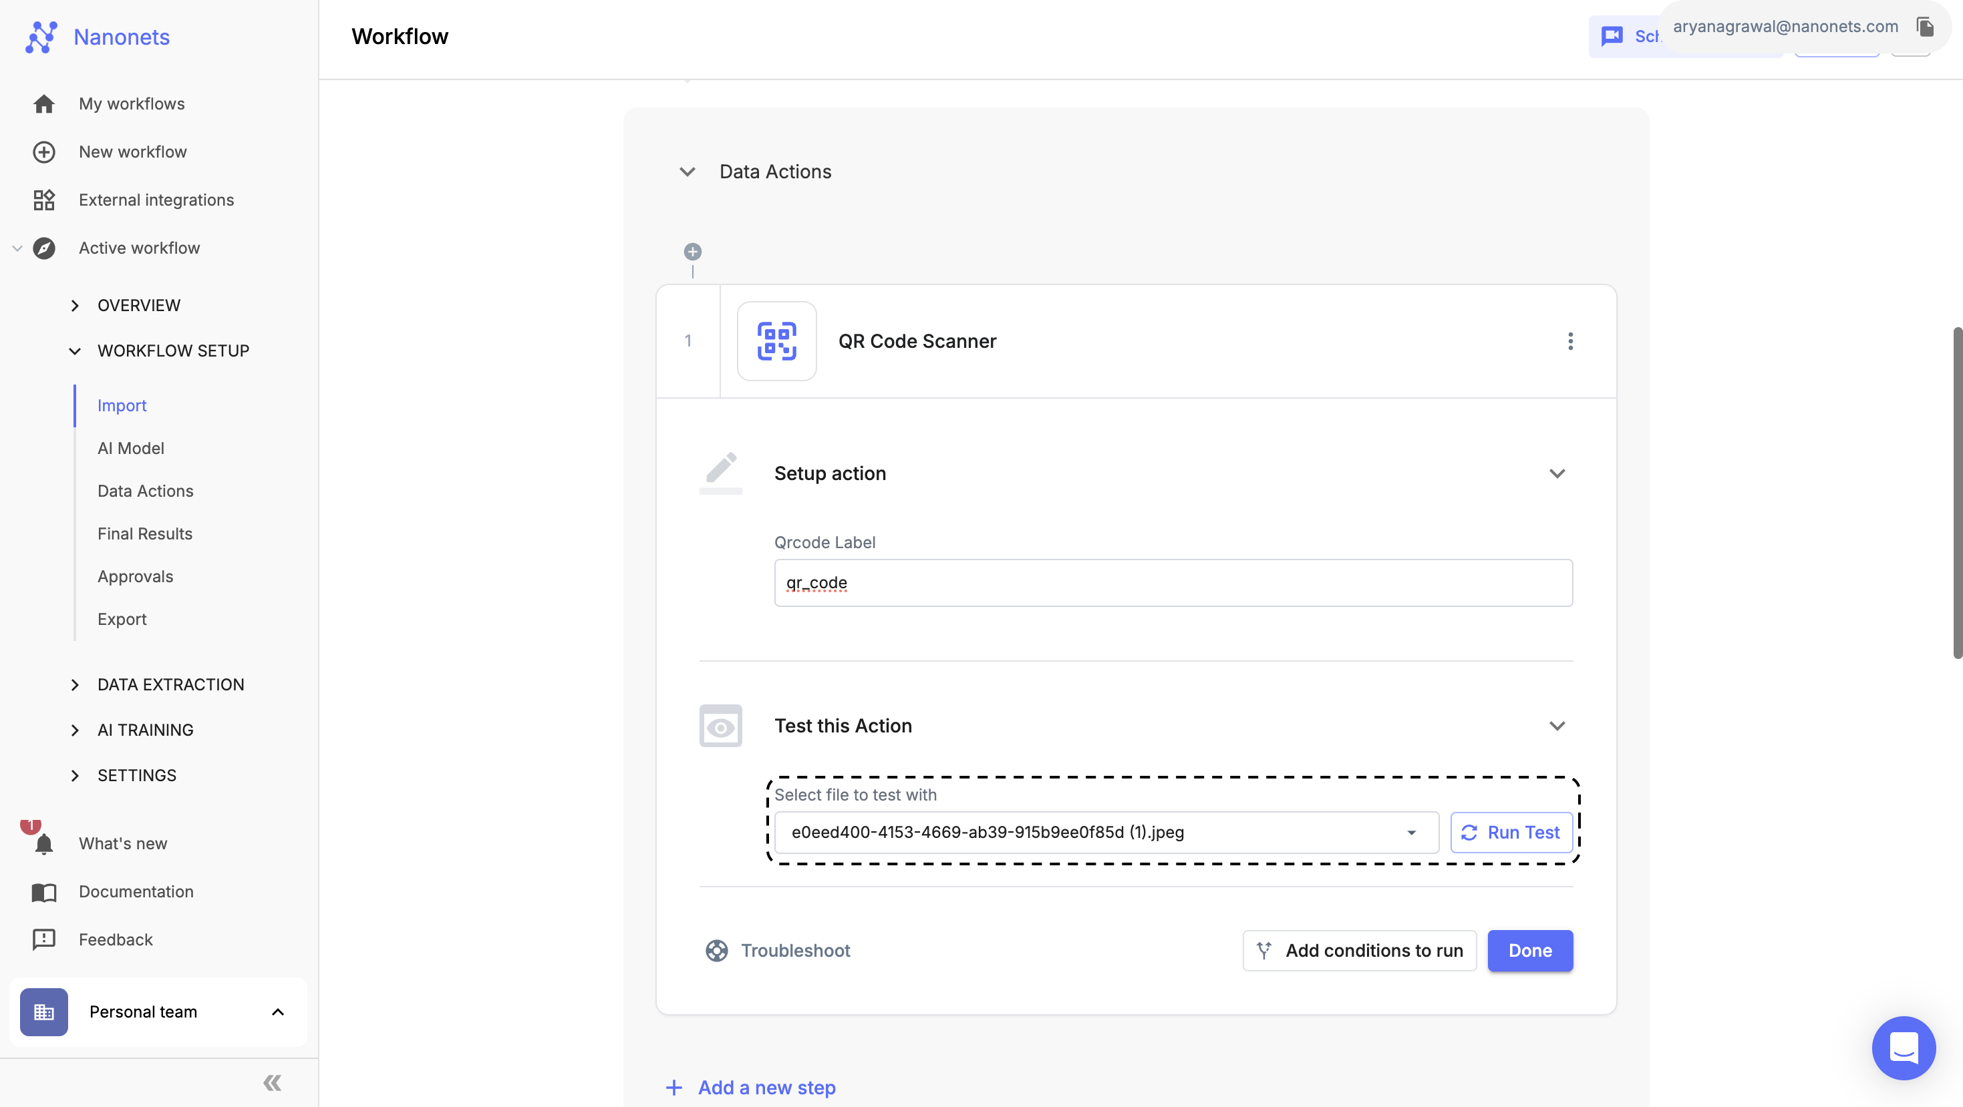Screen dimensions: 1963x1107
Task: Click the What's new label
Action: tap(123, 843)
